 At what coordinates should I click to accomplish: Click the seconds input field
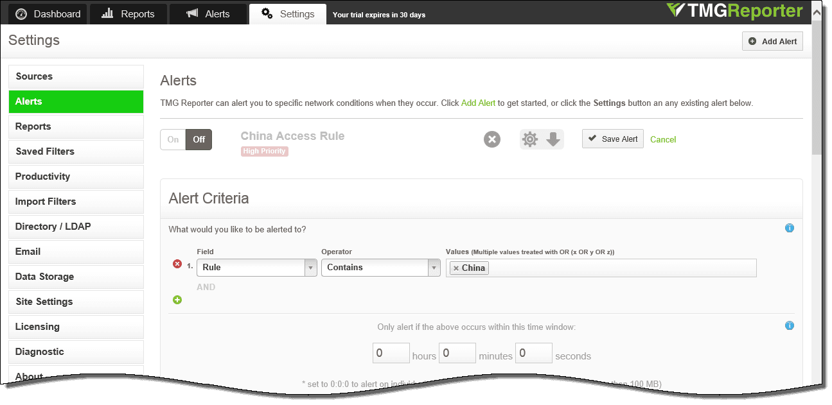click(x=534, y=353)
